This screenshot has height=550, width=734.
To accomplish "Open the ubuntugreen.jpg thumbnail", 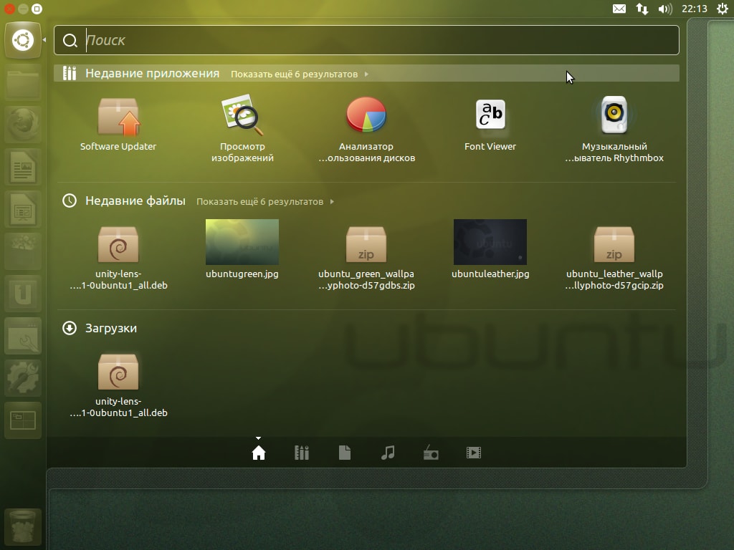I will pyautogui.click(x=242, y=249).
